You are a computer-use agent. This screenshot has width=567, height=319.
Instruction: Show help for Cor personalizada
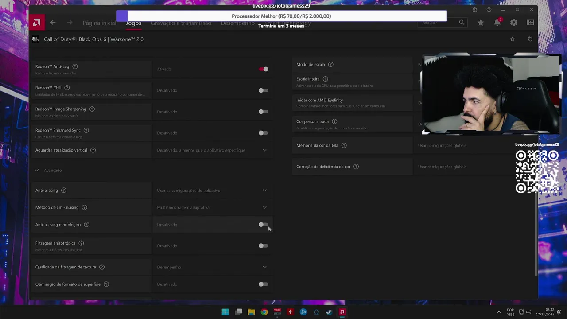[x=334, y=121]
